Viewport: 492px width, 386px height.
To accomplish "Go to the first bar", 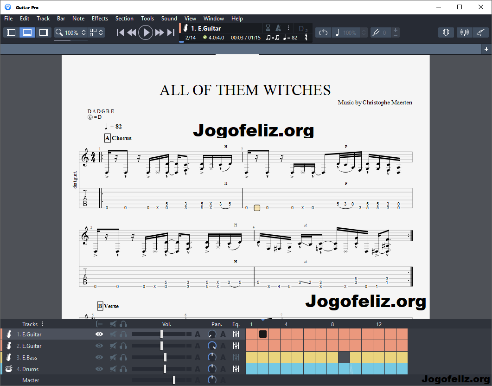I will 120,32.
